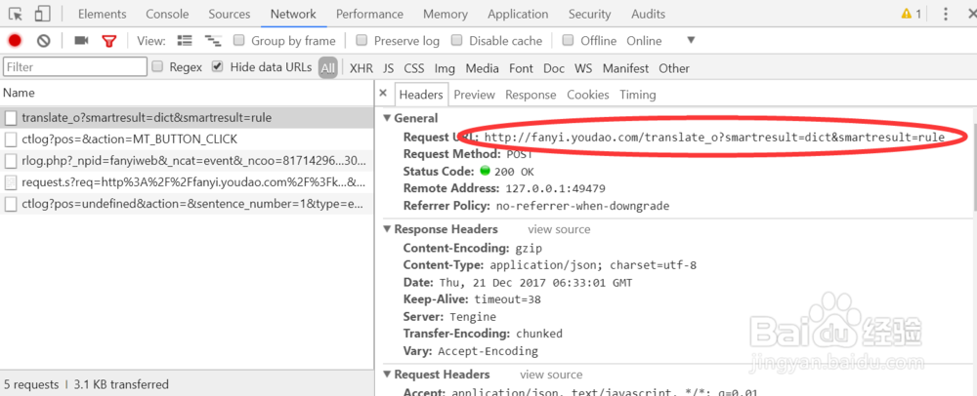Toggle the red filter funnel icon

[109, 41]
